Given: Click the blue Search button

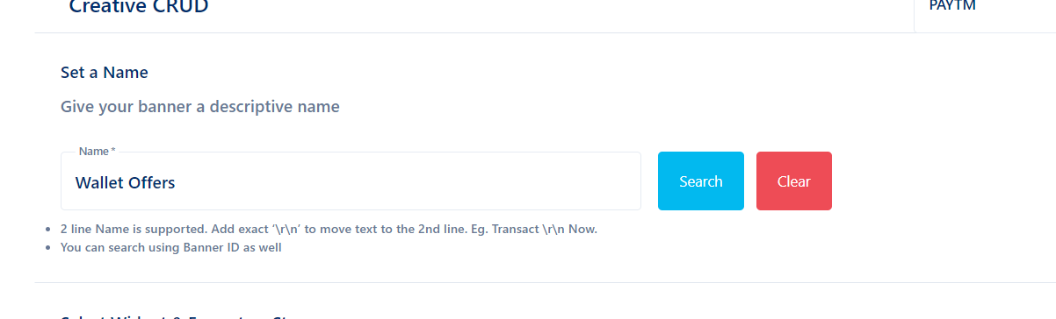Looking at the screenshot, I should (700, 181).
